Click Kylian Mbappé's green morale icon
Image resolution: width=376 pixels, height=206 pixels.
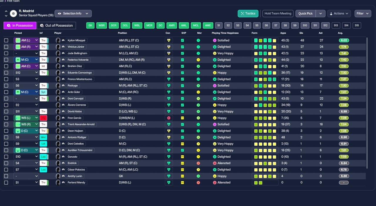tap(198, 40)
